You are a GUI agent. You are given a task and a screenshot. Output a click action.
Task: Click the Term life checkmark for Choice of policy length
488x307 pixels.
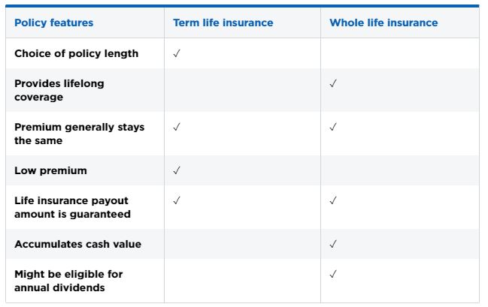click(x=176, y=53)
